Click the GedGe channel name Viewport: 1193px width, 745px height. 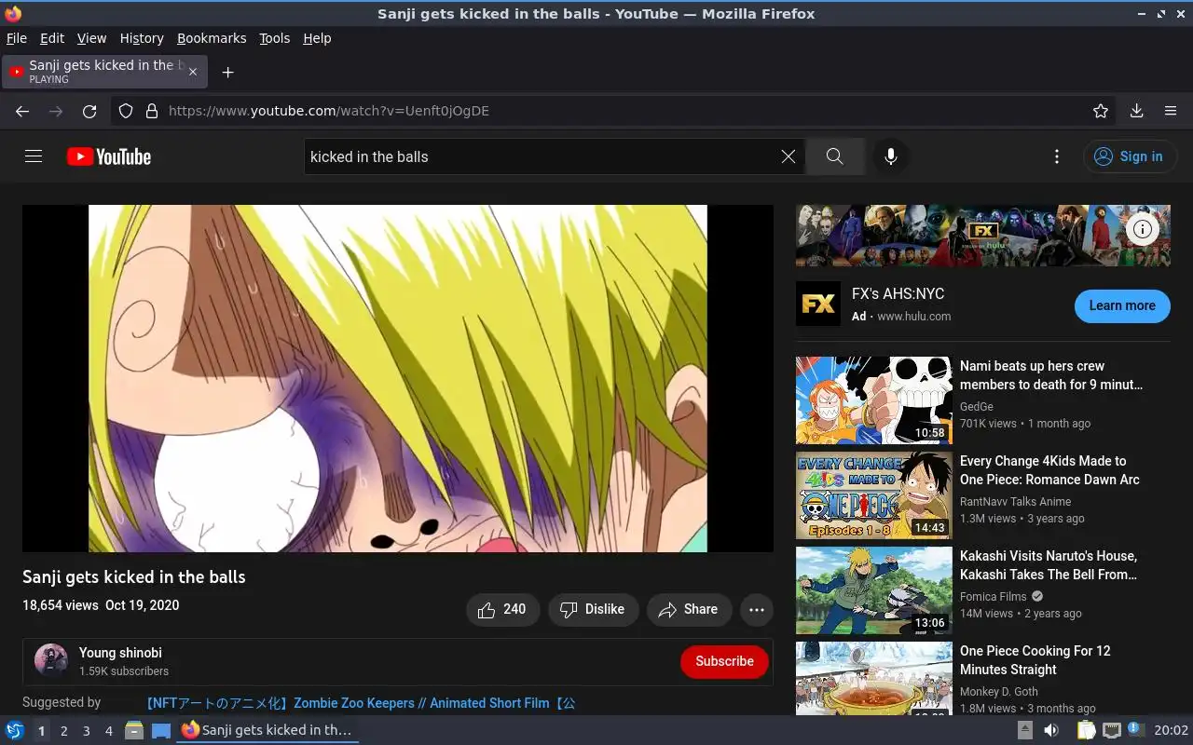(976, 407)
